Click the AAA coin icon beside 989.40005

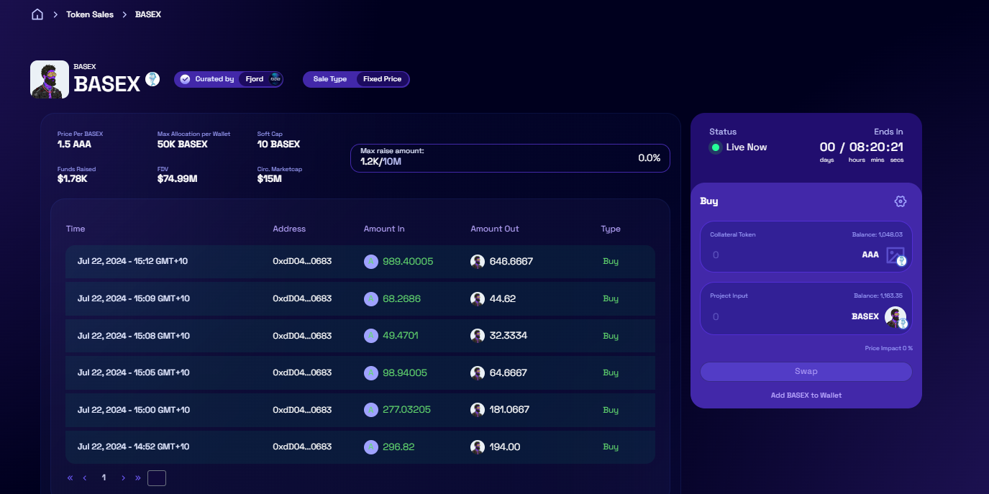pyautogui.click(x=371, y=262)
